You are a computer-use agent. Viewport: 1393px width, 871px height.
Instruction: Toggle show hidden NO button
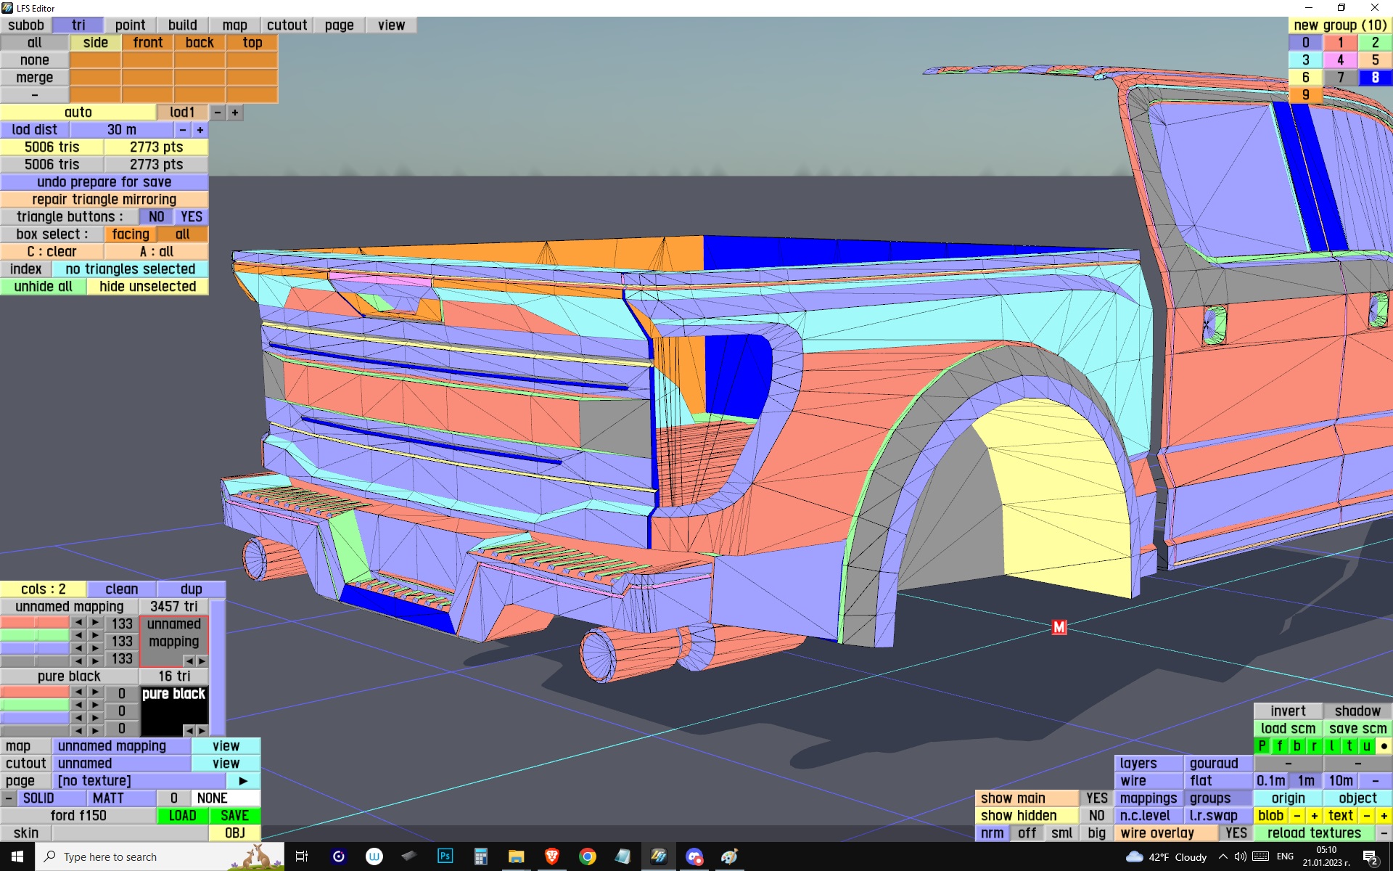(x=1096, y=816)
